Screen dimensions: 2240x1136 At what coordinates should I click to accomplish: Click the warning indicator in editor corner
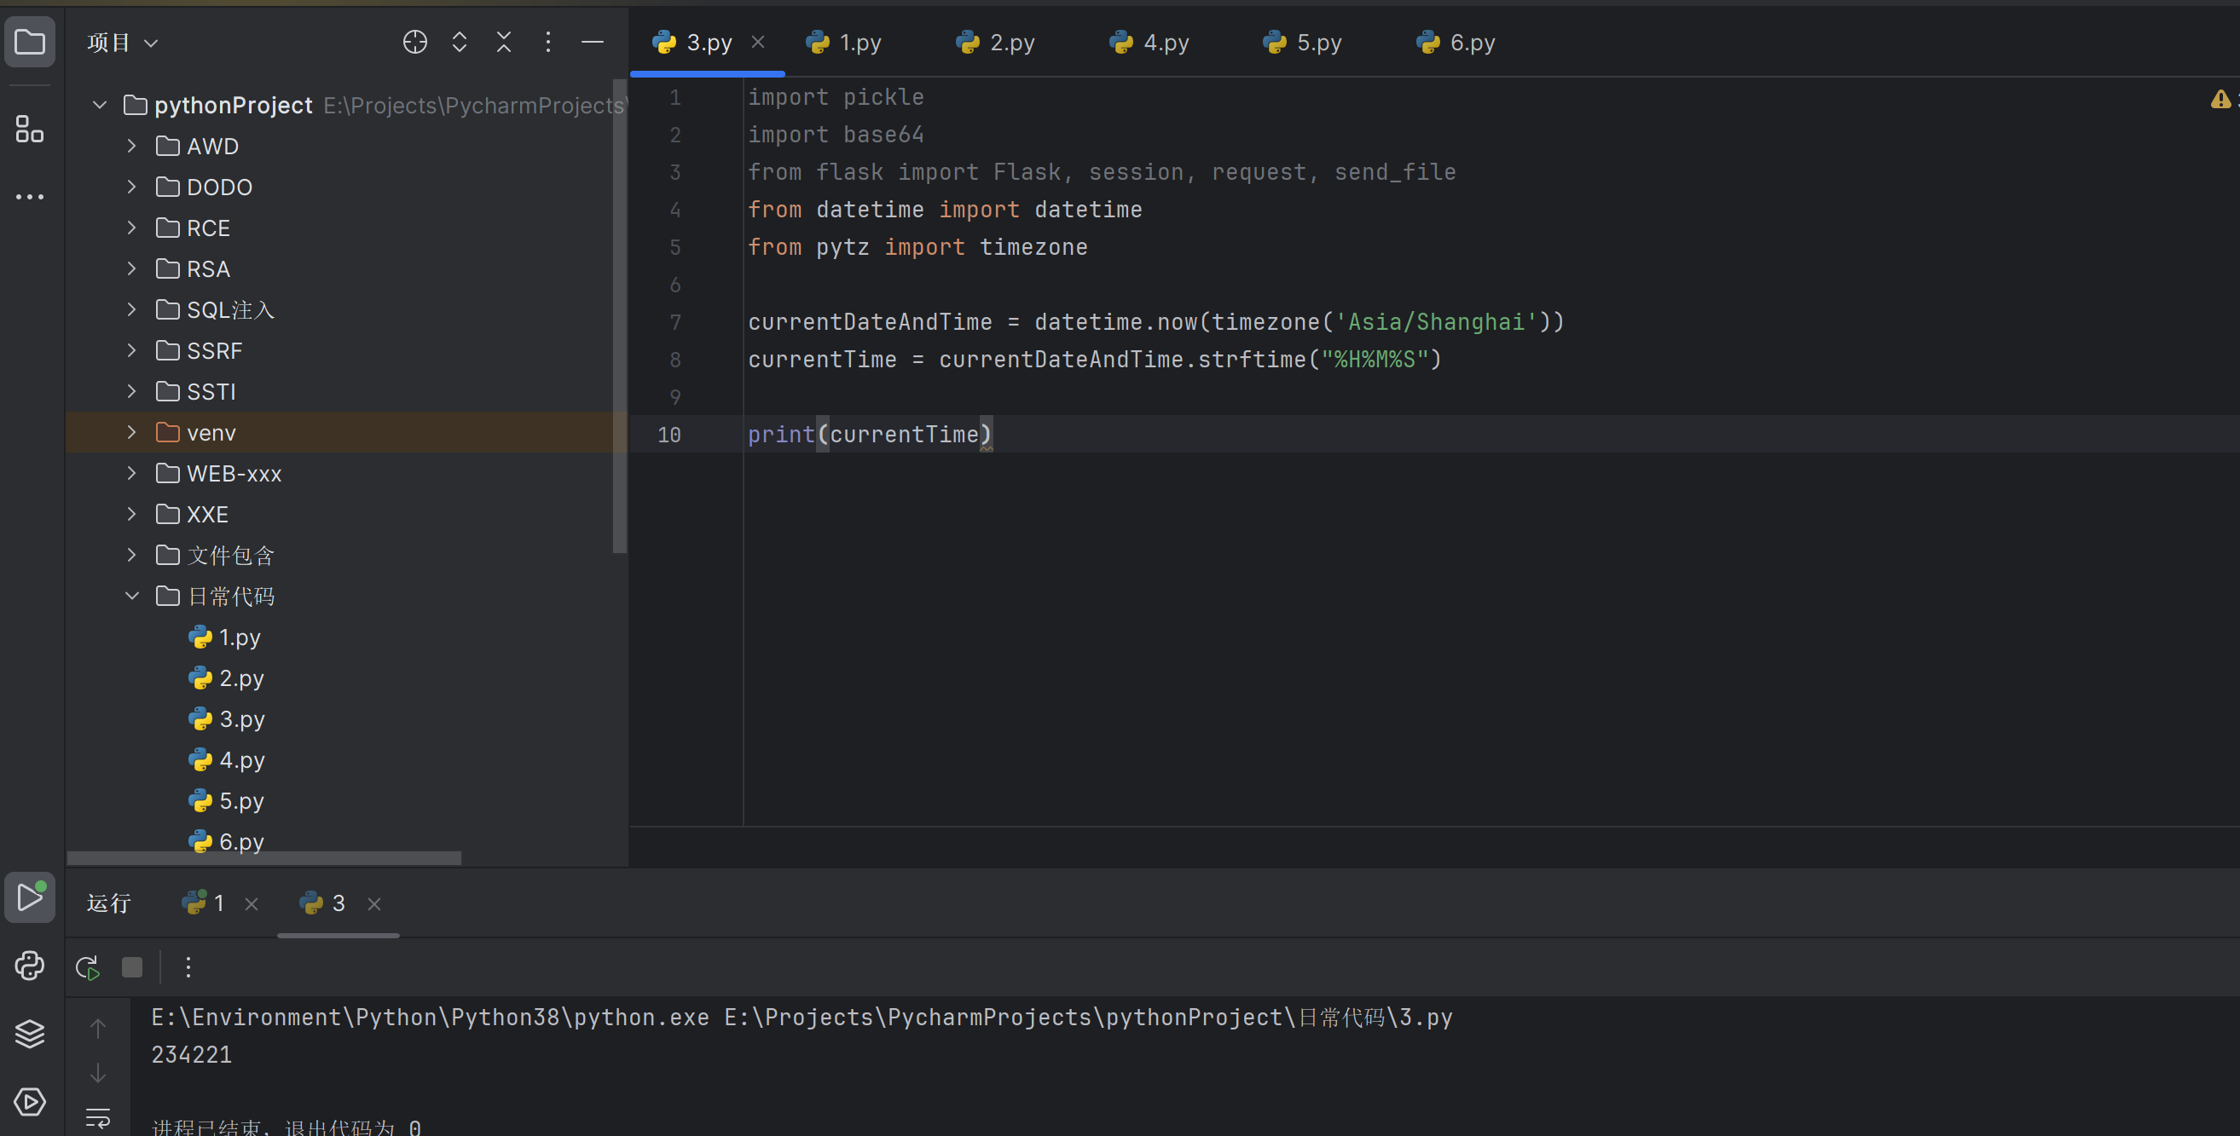pos(2220,99)
